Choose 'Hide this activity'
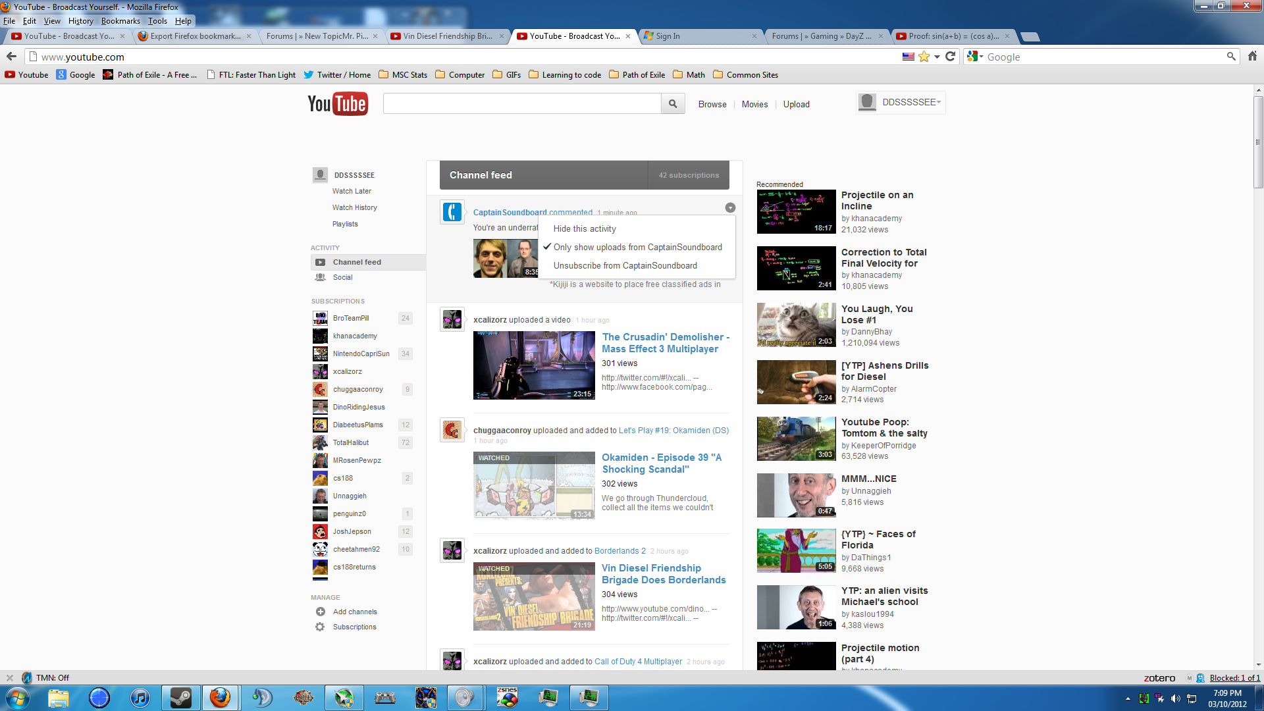 point(585,228)
